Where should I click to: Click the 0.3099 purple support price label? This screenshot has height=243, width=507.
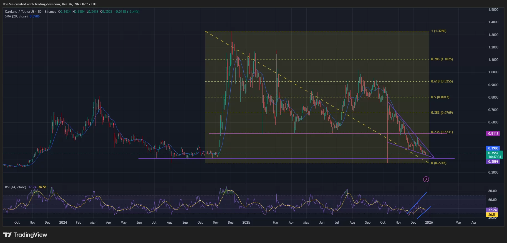click(x=493, y=162)
